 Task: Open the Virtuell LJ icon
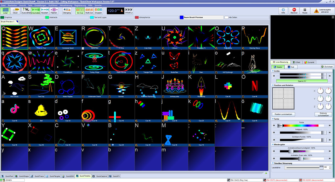point(129,11)
